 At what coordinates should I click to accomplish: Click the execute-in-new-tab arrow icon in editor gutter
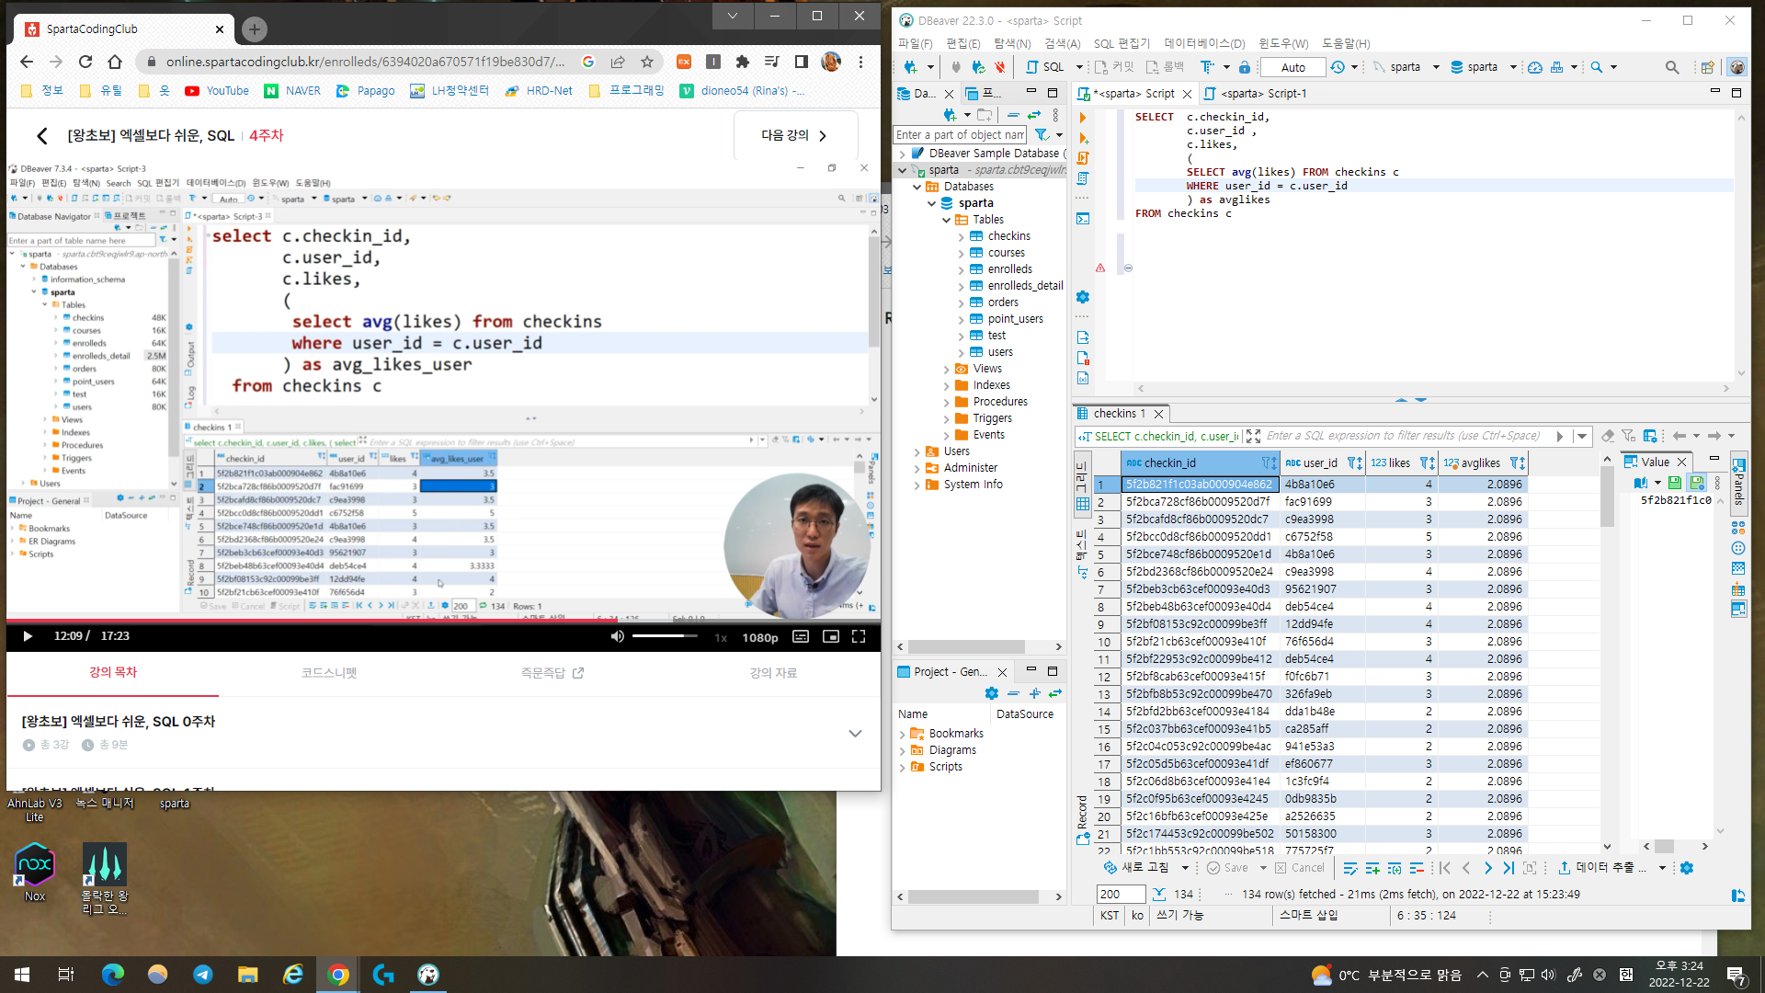click(x=1083, y=138)
